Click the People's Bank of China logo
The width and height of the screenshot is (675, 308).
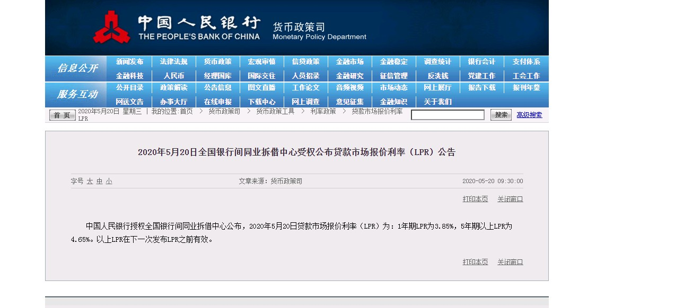coord(112,28)
